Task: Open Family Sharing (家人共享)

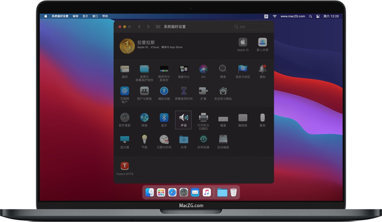Action: 262,42
